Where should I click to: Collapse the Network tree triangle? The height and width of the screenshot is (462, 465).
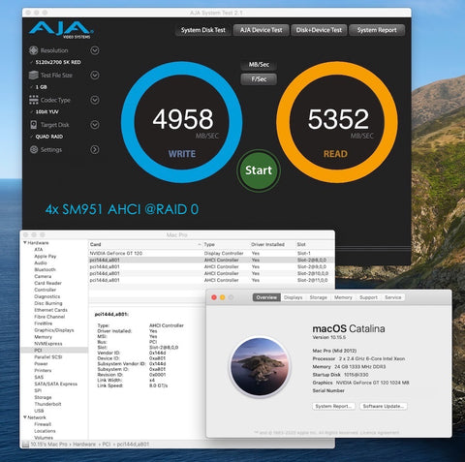[x=25, y=417]
